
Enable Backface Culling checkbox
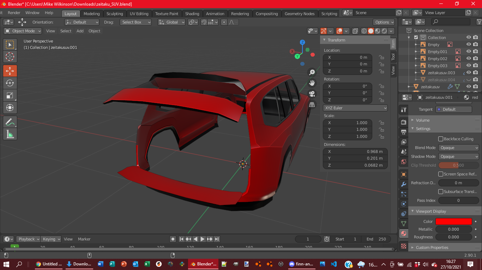coord(441,139)
